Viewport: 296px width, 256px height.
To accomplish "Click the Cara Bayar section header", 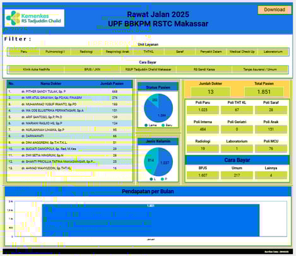I will pos(237,160).
